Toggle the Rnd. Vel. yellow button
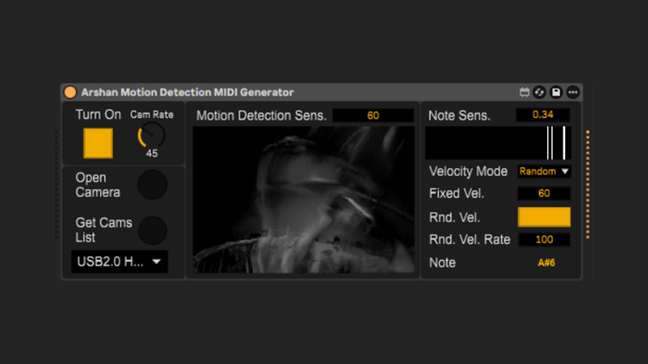 (544, 217)
